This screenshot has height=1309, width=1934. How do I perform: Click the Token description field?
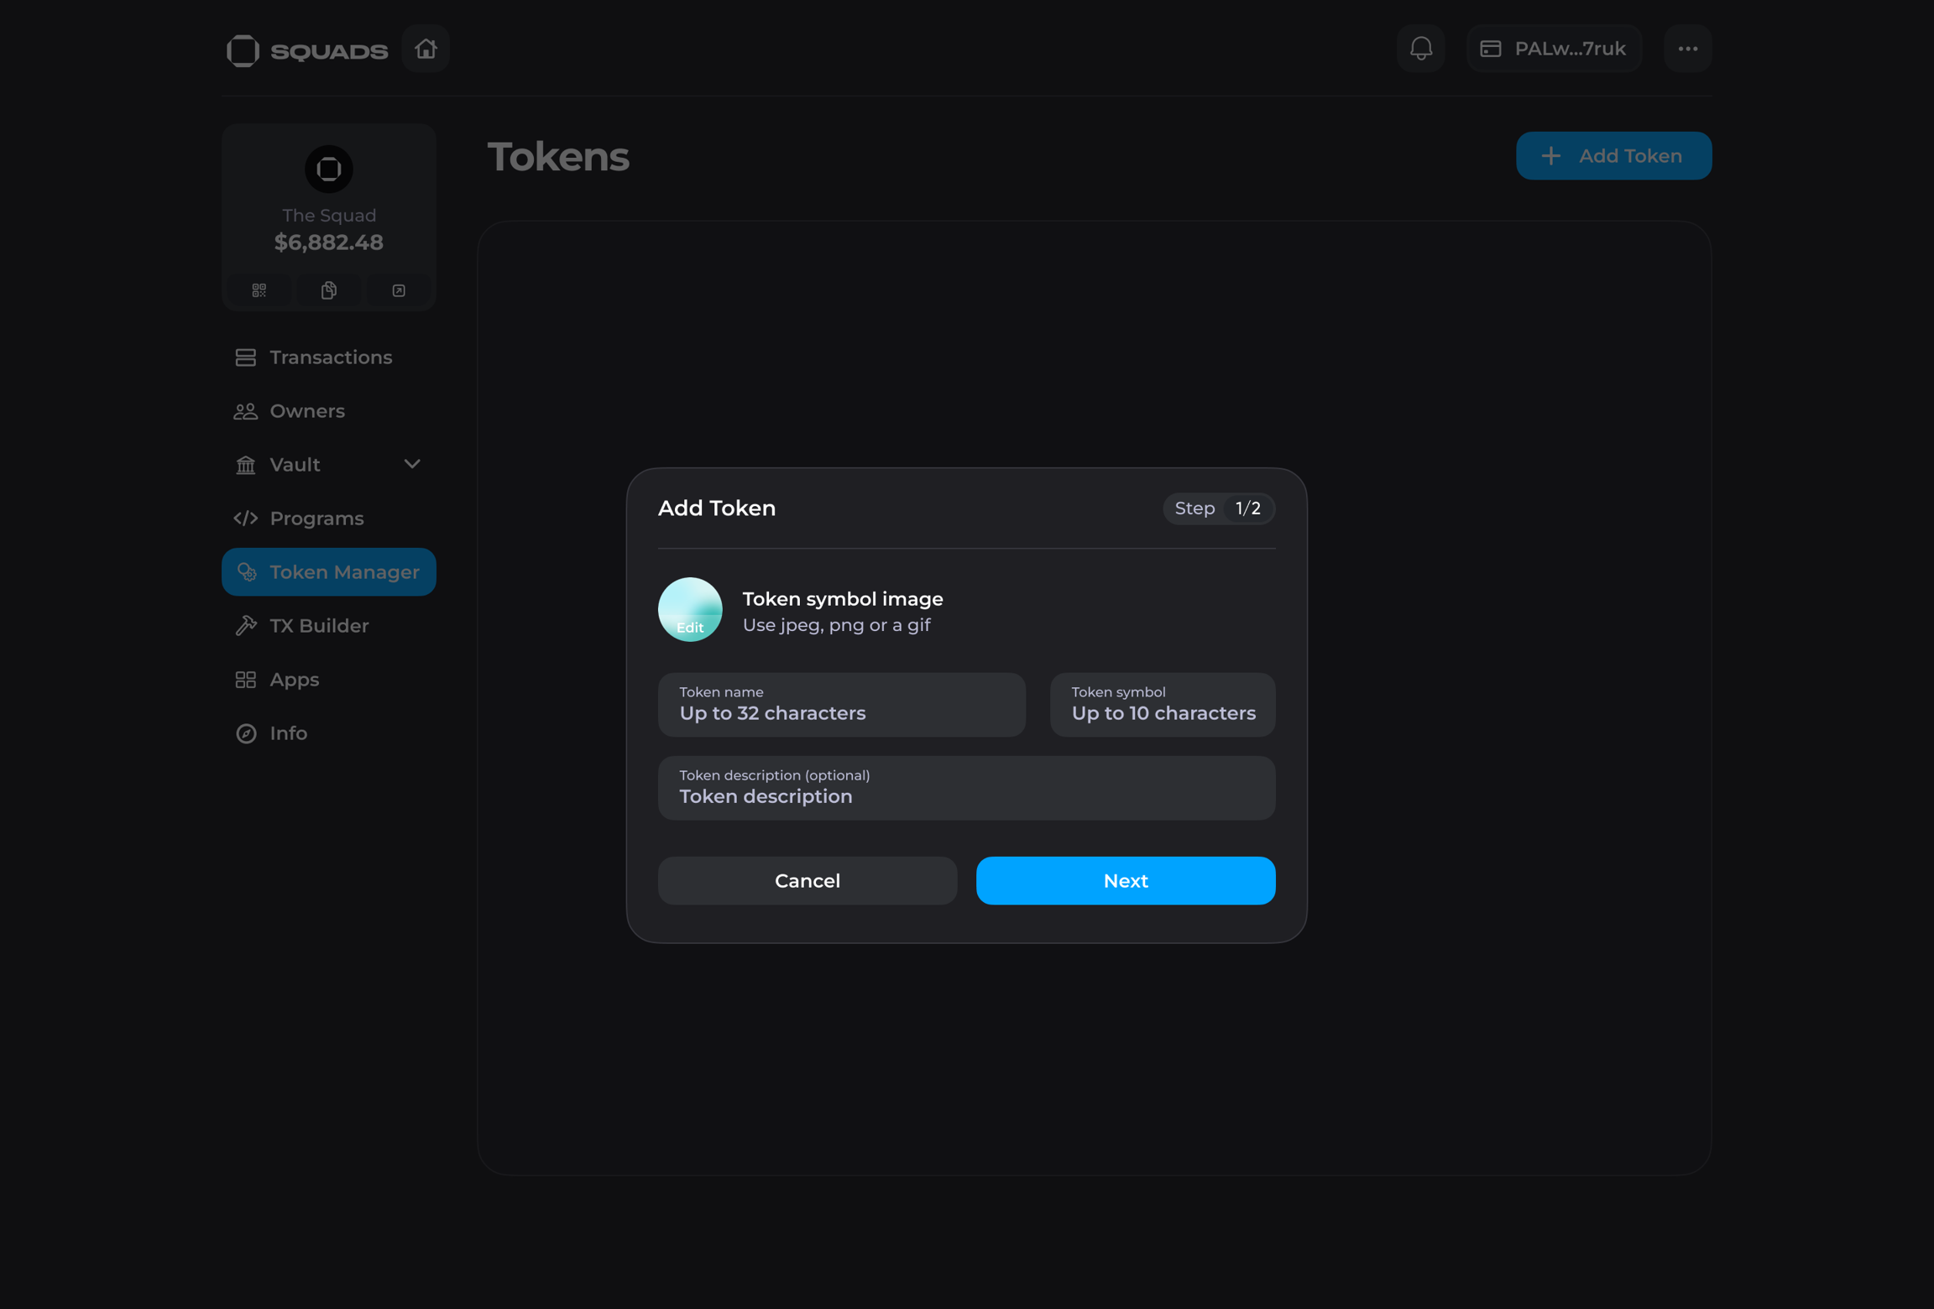[966, 788]
